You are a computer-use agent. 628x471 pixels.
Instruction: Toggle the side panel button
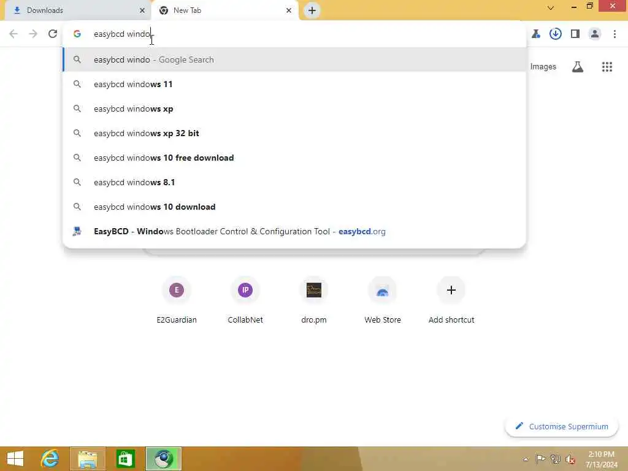pyautogui.click(x=575, y=34)
